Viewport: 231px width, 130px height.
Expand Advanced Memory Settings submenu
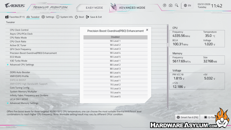pos(24,103)
